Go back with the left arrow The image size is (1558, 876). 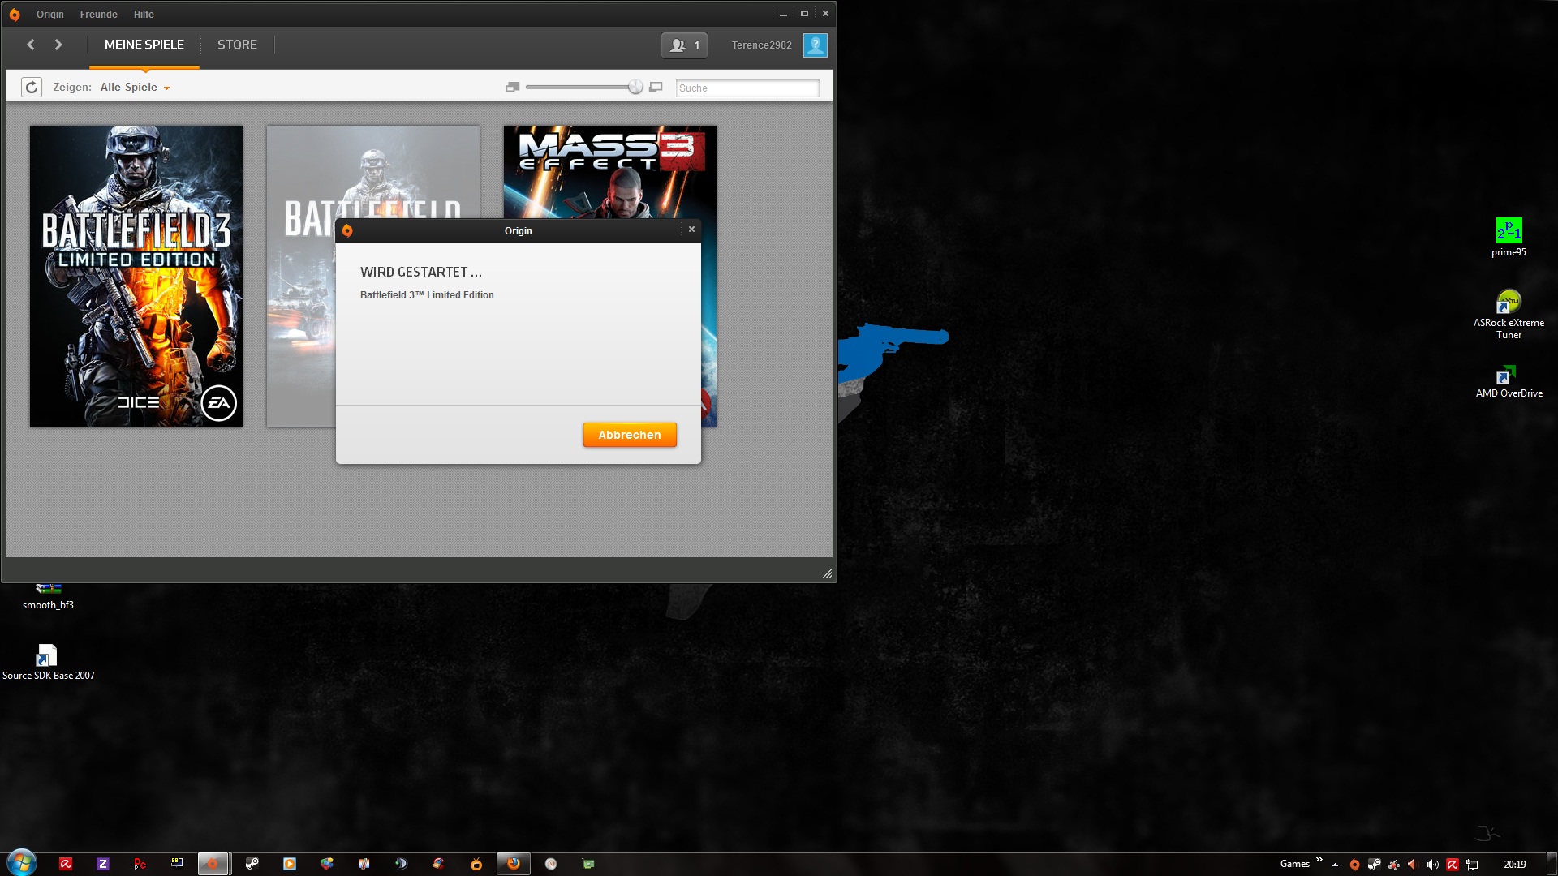pos(31,45)
